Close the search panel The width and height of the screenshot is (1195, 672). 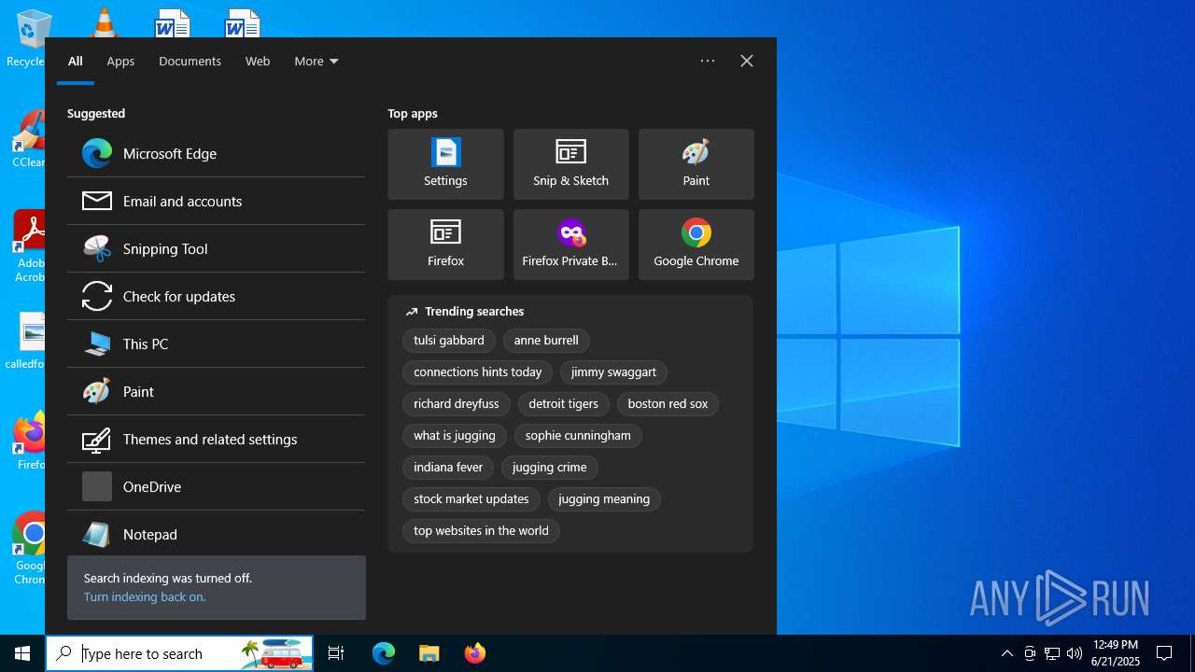point(747,61)
